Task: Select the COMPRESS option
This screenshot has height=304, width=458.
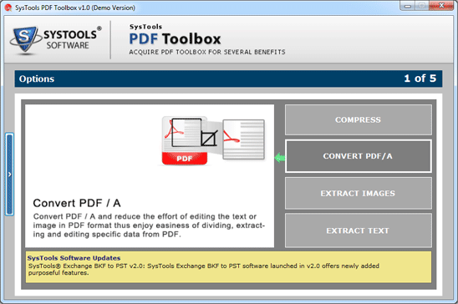Action: point(358,120)
